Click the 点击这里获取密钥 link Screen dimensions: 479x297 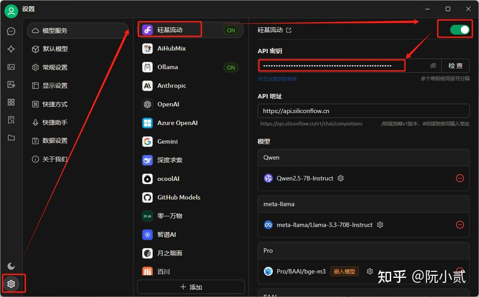tap(277, 79)
